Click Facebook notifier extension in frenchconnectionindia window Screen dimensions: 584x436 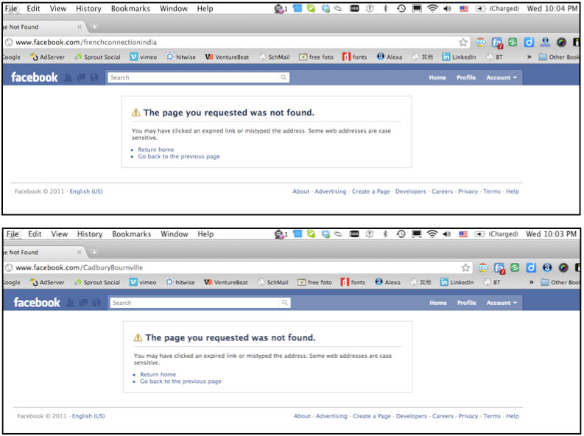click(x=497, y=43)
